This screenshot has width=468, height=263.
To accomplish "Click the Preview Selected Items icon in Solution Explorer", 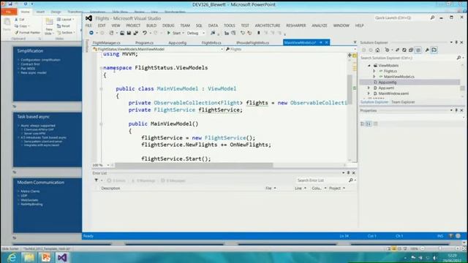I will 434,50.
